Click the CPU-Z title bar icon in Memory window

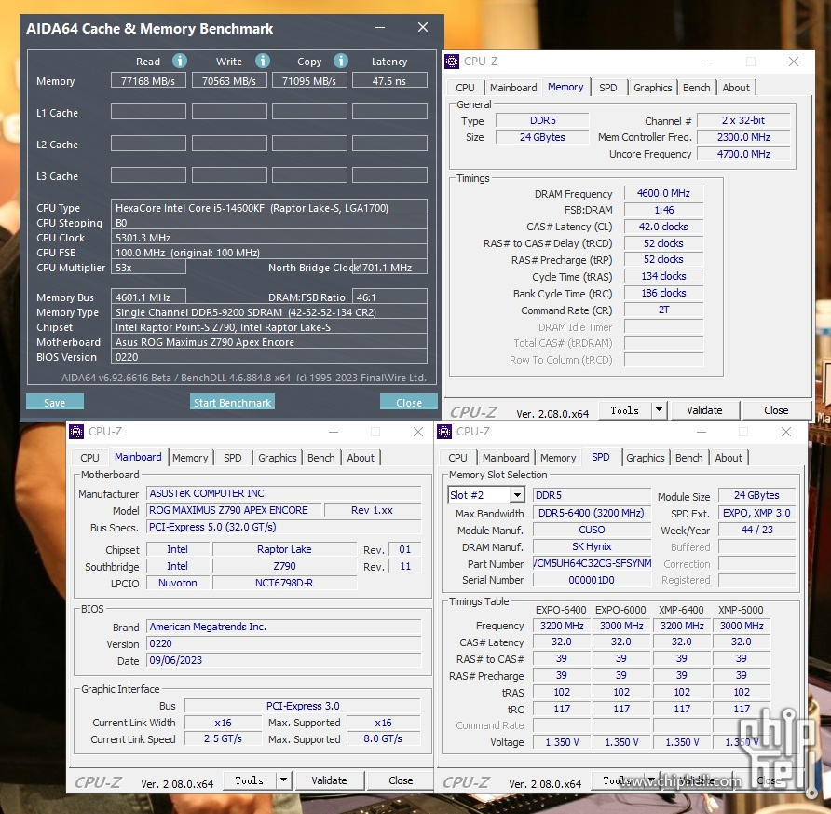point(452,62)
